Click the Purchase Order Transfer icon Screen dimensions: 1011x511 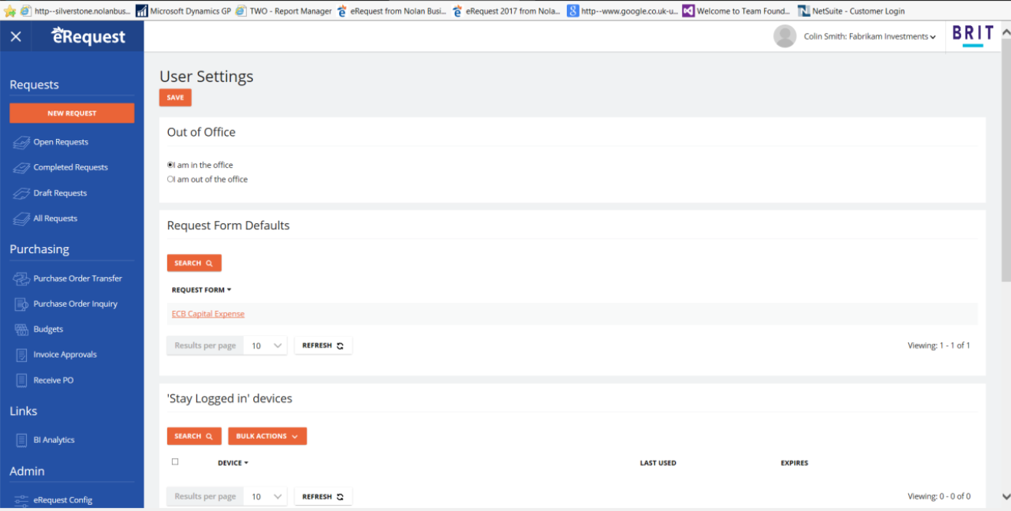coord(21,279)
